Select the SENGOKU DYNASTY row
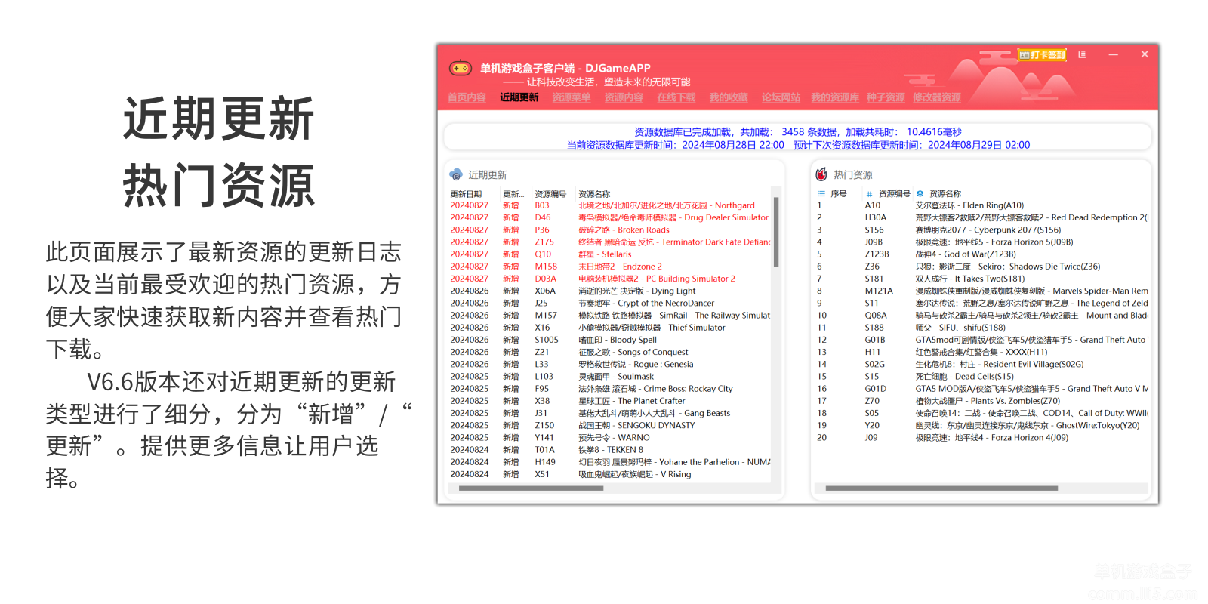Image resolution: width=1208 pixels, height=604 pixels. point(610,425)
